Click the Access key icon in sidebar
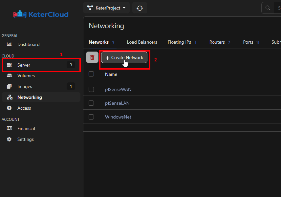 (9, 108)
